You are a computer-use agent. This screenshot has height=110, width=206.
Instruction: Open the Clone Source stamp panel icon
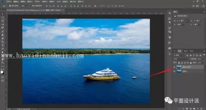[x=169, y=37]
